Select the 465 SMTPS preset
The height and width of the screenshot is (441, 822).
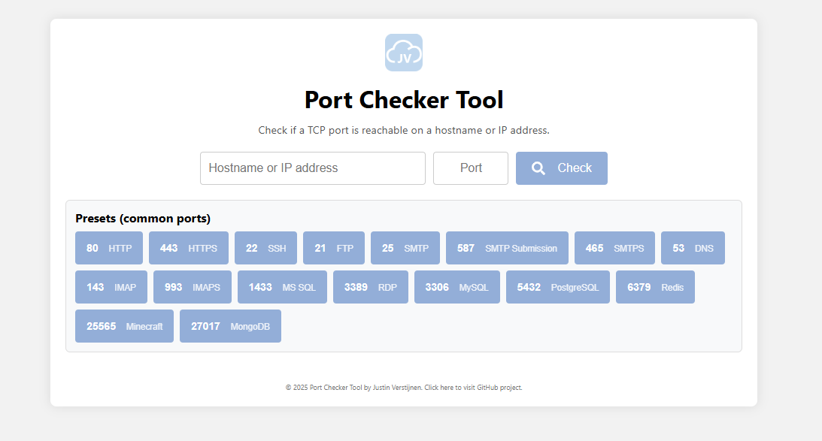(x=614, y=248)
